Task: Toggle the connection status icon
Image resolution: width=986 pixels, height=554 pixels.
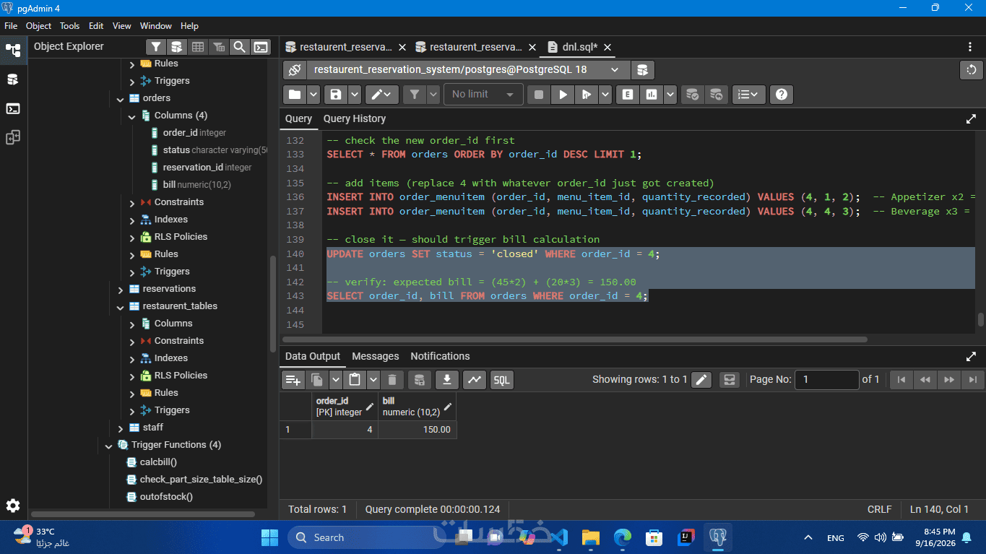Action: (295, 70)
